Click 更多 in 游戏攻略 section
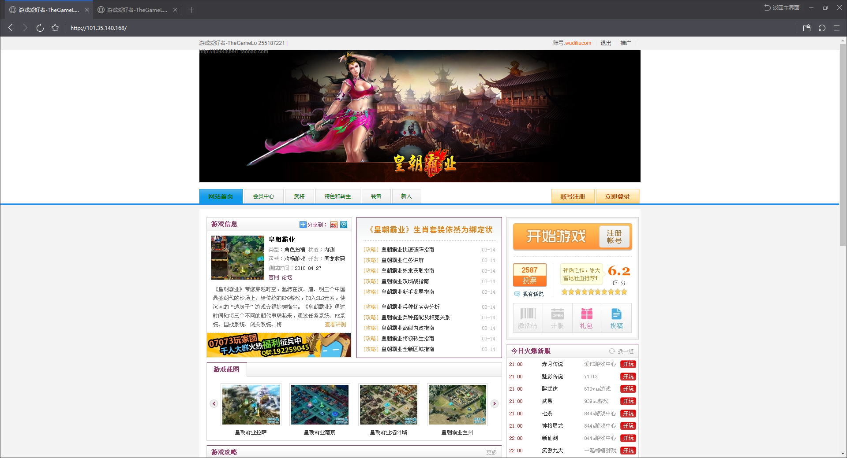Screen dimensions: 847x458 point(491,452)
